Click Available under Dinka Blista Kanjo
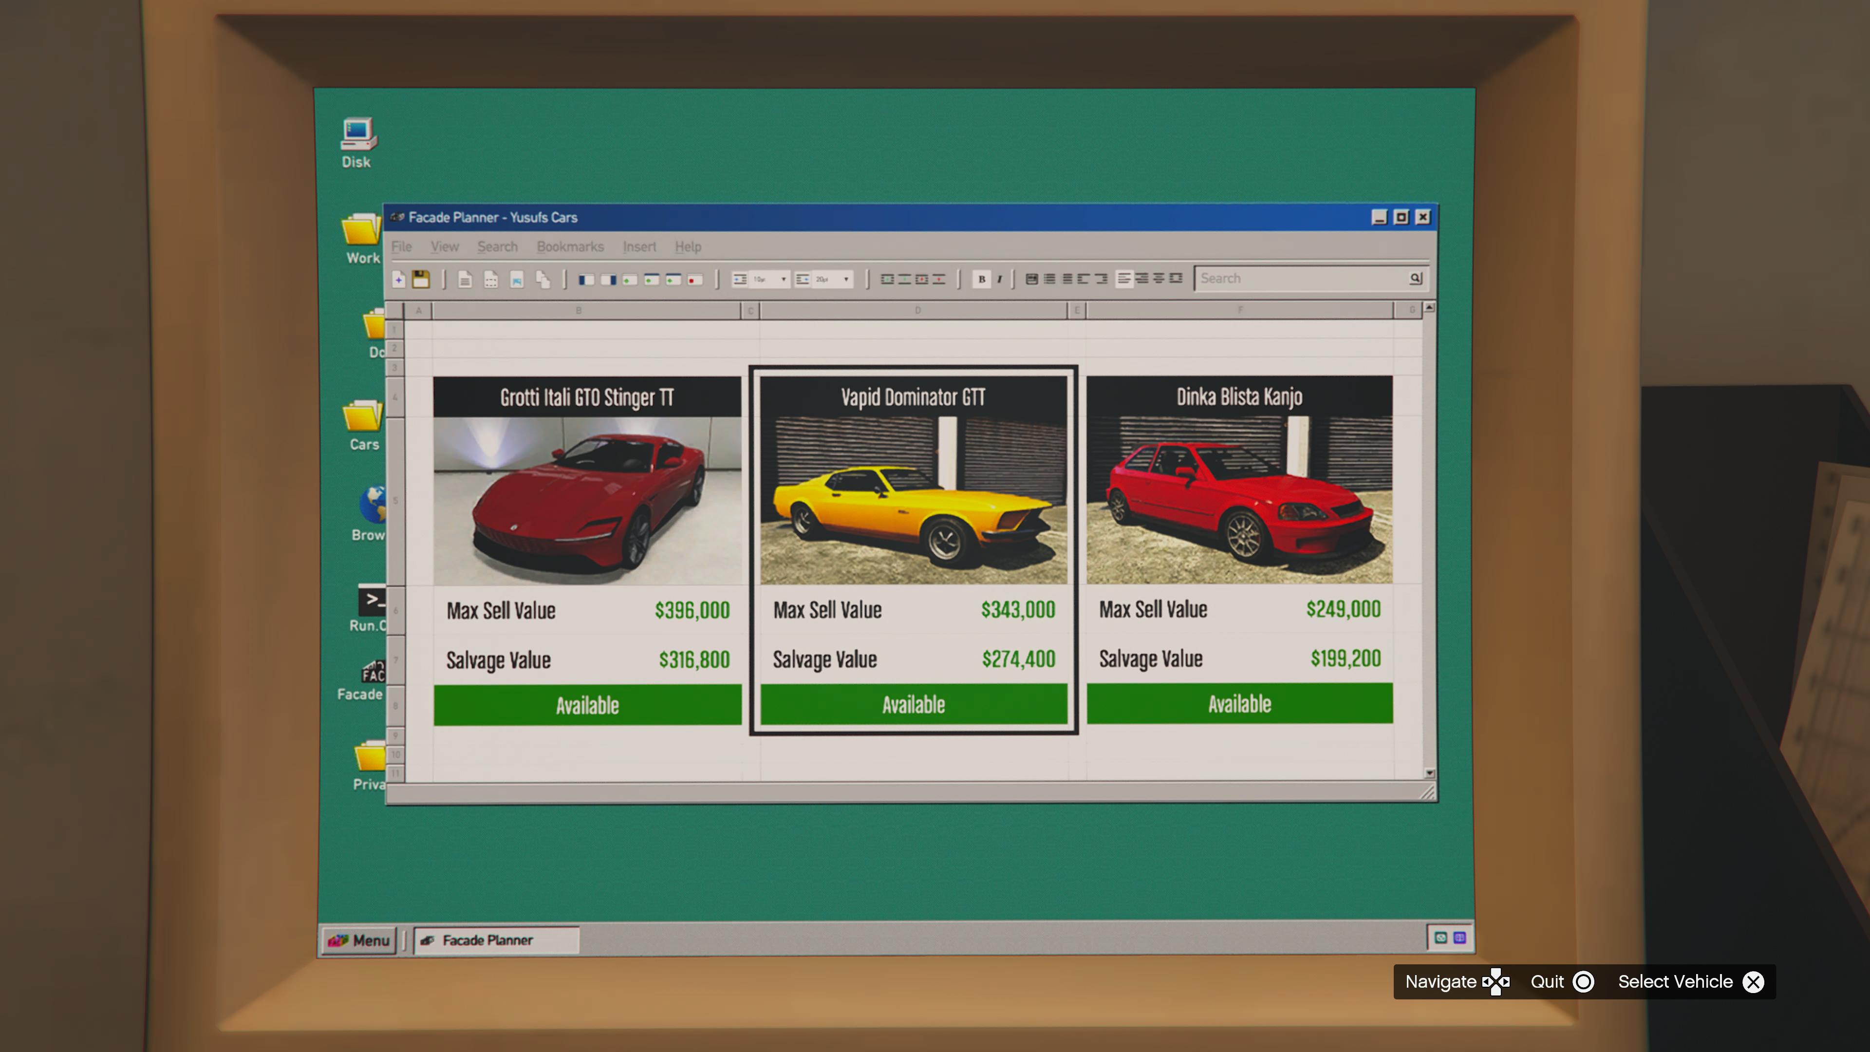Screen dimensions: 1870x1052 tap(1239, 703)
